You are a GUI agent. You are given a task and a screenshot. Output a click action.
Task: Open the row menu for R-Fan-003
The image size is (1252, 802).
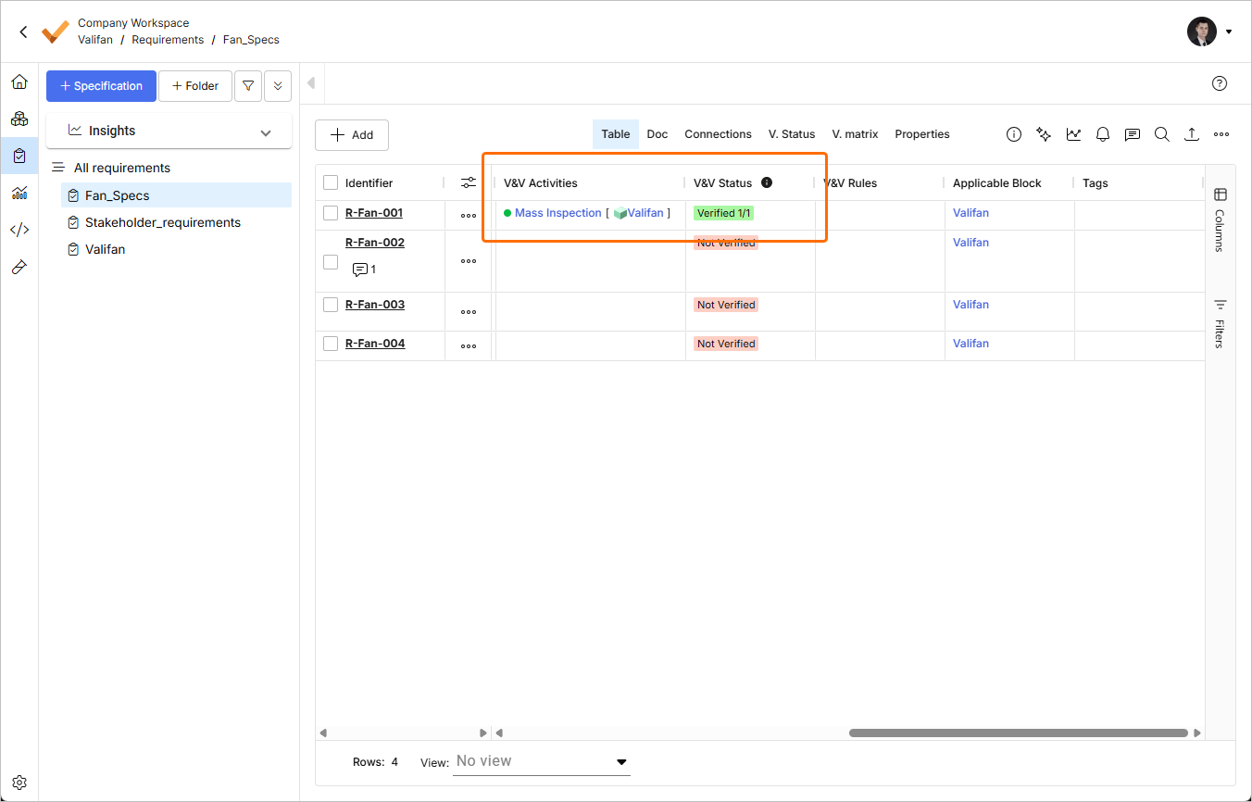point(469,312)
